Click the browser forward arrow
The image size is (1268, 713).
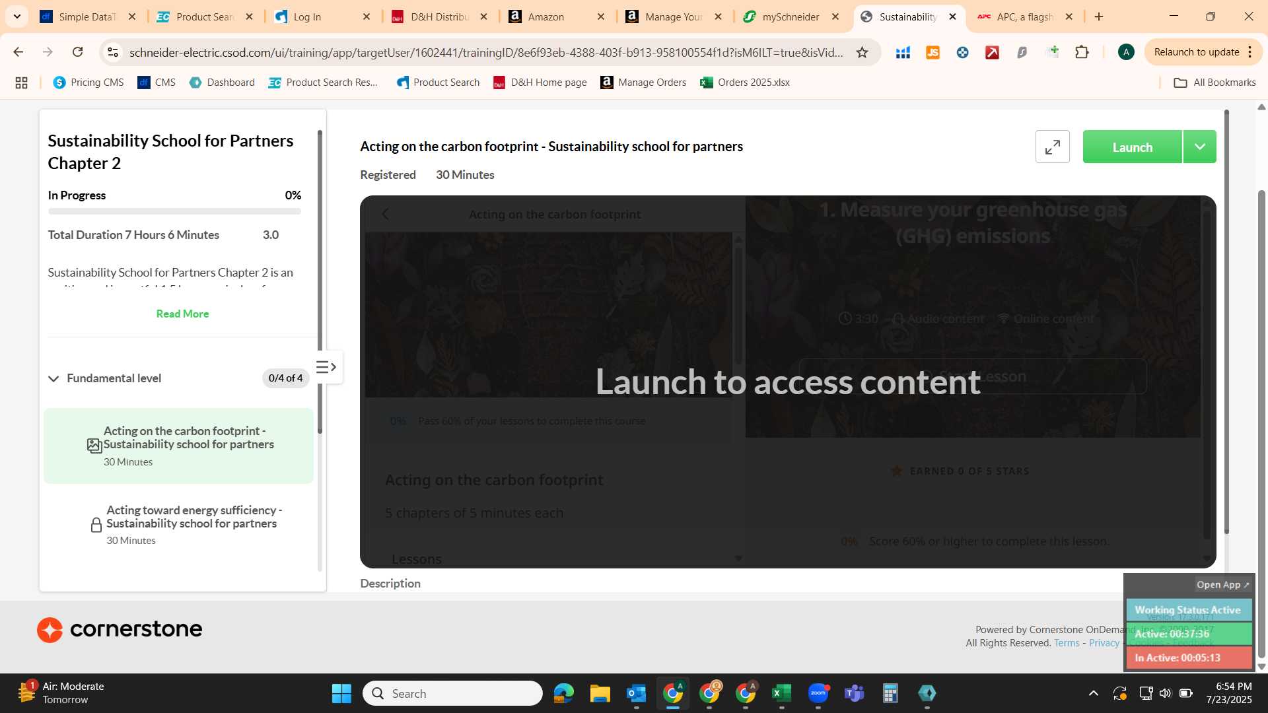48,52
